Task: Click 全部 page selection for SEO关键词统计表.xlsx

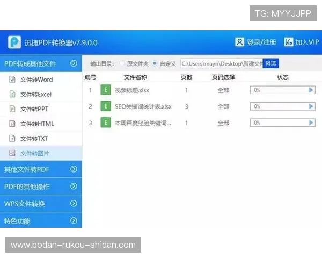Action: (x=223, y=106)
